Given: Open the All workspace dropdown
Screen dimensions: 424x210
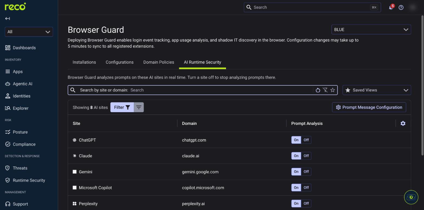Looking at the screenshot, I should pyautogui.click(x=29, y=32).
